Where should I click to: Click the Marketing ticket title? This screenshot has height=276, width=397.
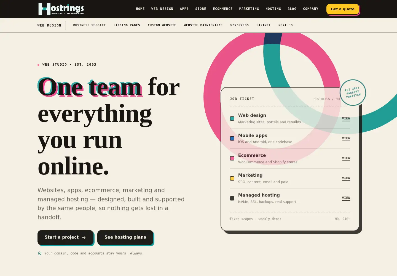(250, 175)
